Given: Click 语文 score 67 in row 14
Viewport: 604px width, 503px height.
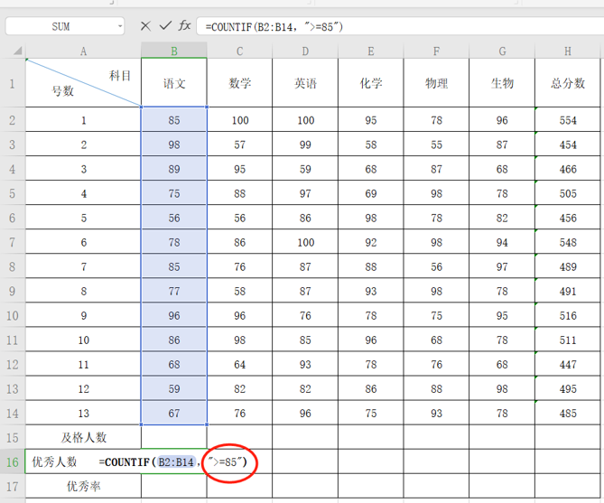Looking at the screenshot, I should [x=174, y=413].
